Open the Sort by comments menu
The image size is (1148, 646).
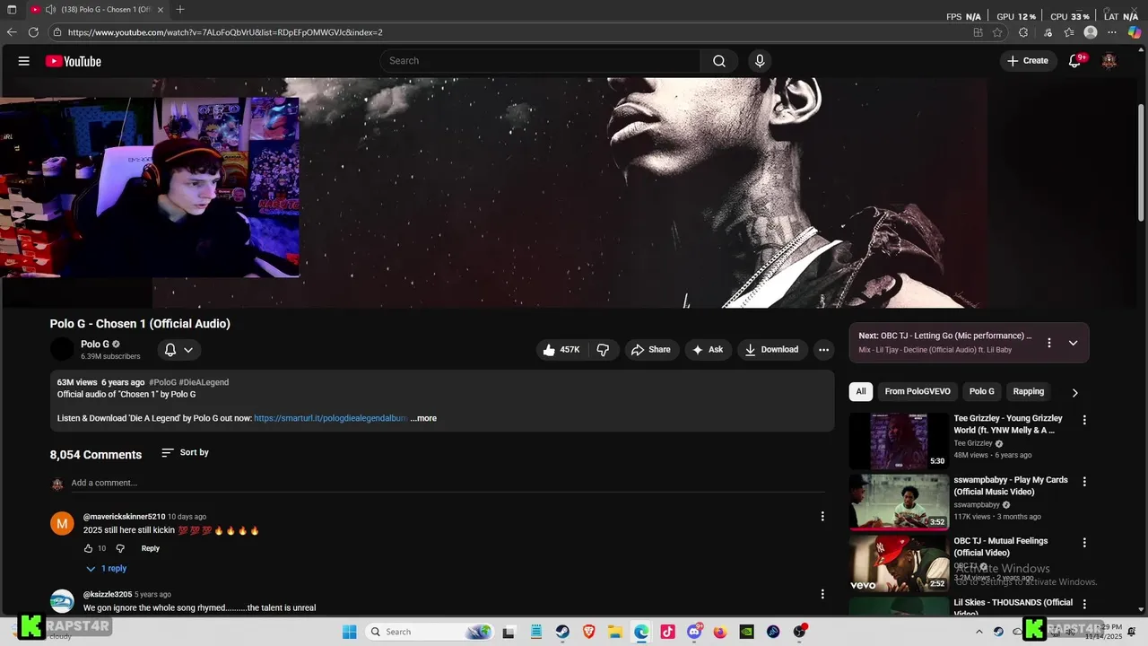click(185, 453)
